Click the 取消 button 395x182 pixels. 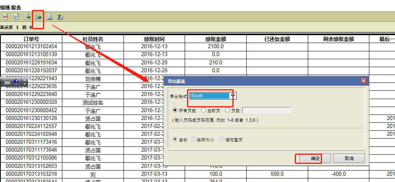click(x=349, y=159)
